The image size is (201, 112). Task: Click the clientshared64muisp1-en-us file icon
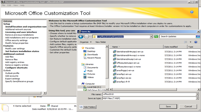coord(114,52)
